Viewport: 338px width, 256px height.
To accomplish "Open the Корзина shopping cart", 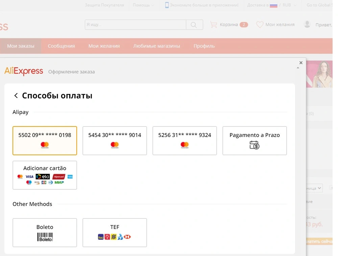I will pos(229,25).
